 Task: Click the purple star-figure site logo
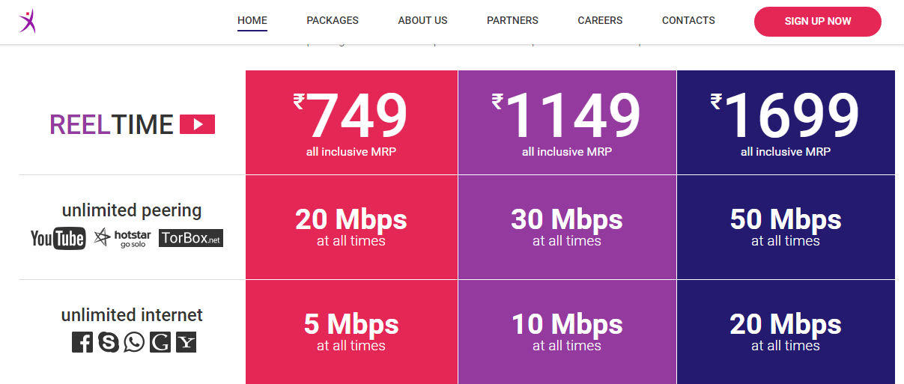coord(27,21)
